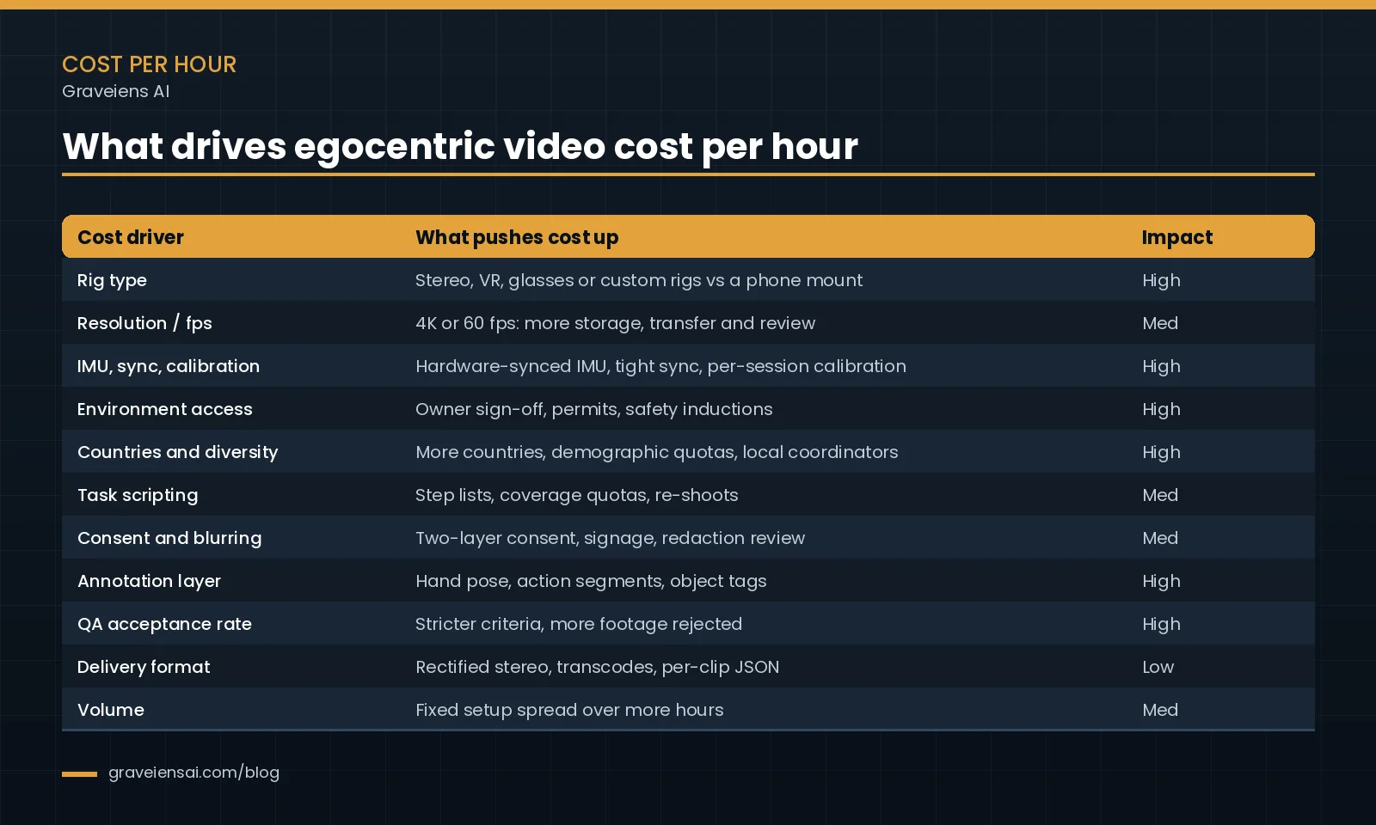Select the High impact for Annotation layer

pos(1161,581)
